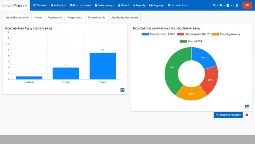Image resolution: width=255 pixels, height=144 pixels.
Task: Click the Przegląd axis label
Action: (66, 82)
